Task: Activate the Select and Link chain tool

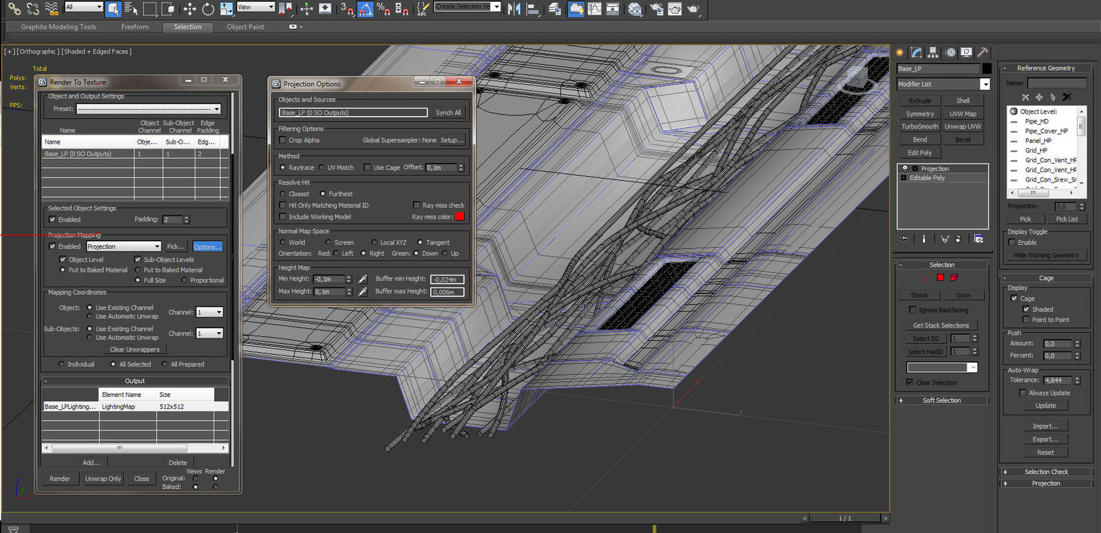Action: (14, 8)
